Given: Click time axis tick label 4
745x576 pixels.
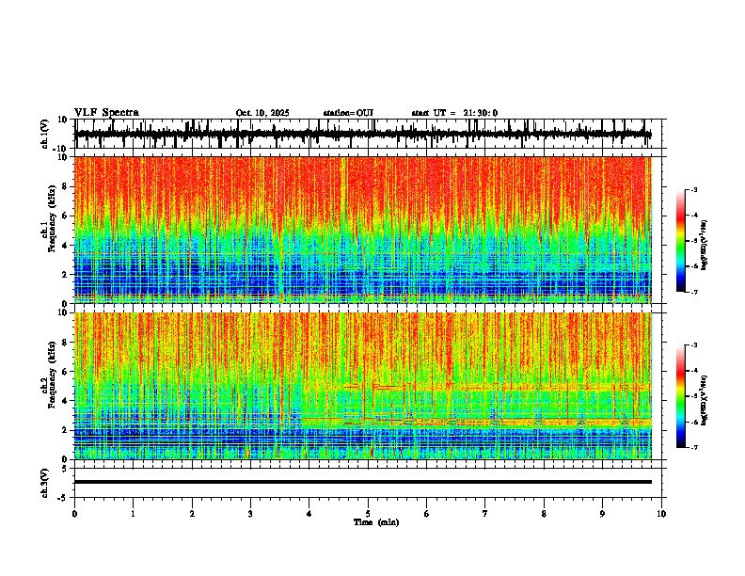Looking at the screenshot, I should pos(309,514).
